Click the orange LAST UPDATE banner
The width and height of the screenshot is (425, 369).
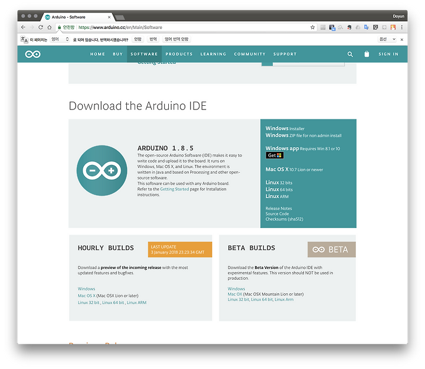pos(180,250)
